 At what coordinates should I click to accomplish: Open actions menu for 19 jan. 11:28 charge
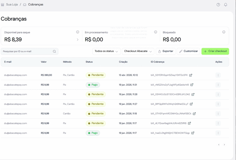(218, 94)
